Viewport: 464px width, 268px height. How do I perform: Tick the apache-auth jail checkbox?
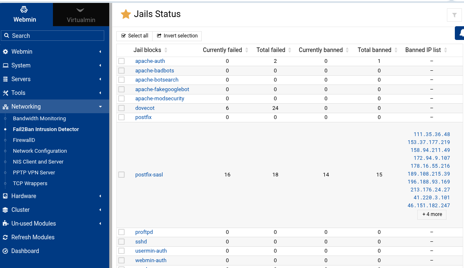[x=121, y=61]
